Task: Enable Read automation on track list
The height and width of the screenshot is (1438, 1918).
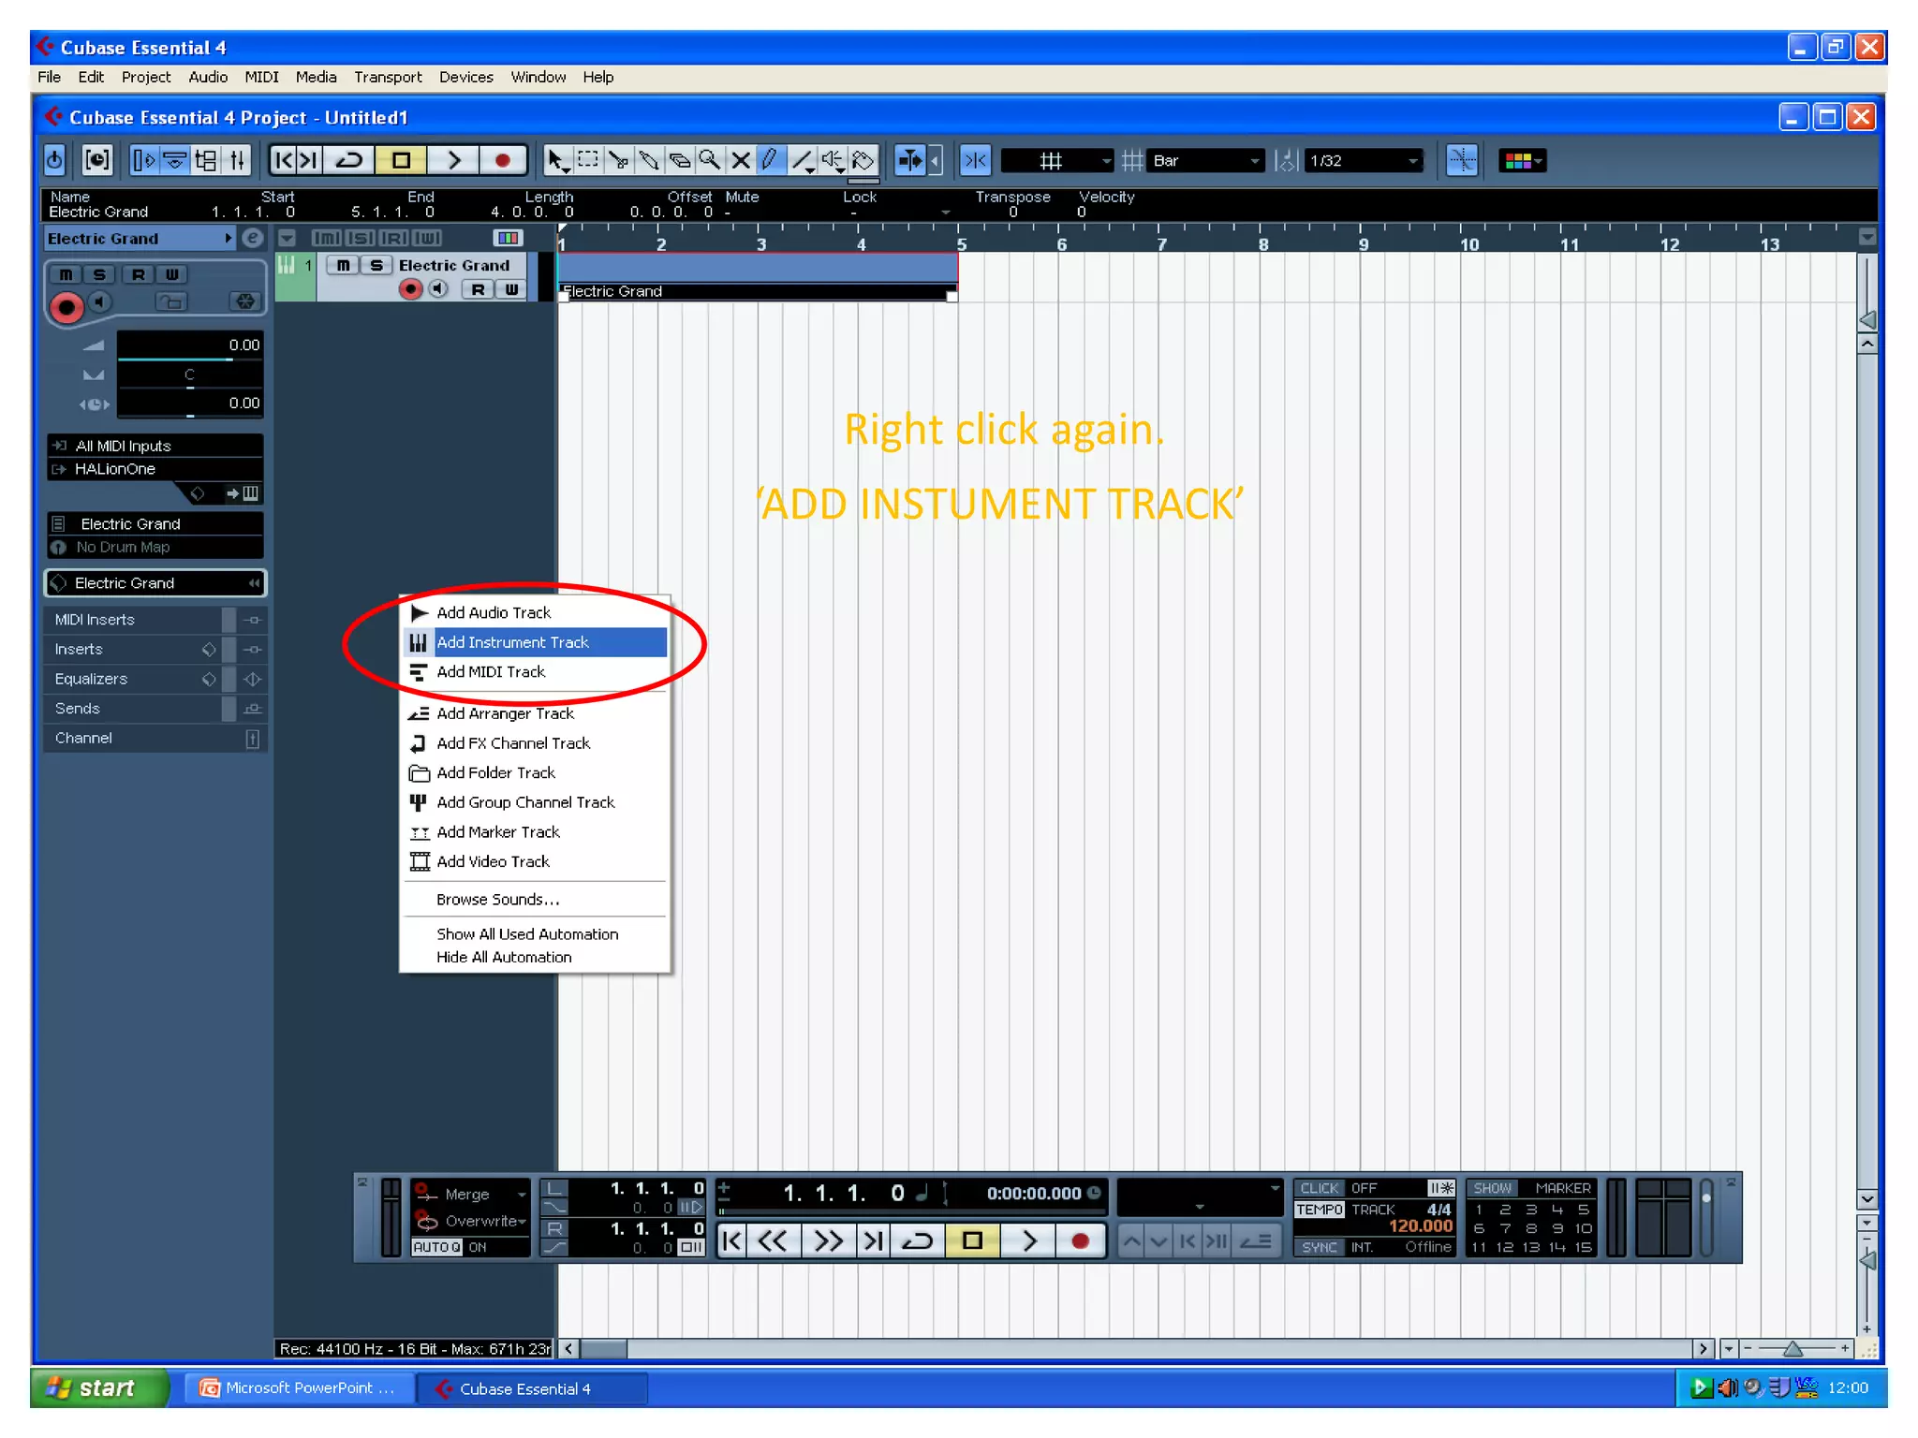Action: (479, 289)
